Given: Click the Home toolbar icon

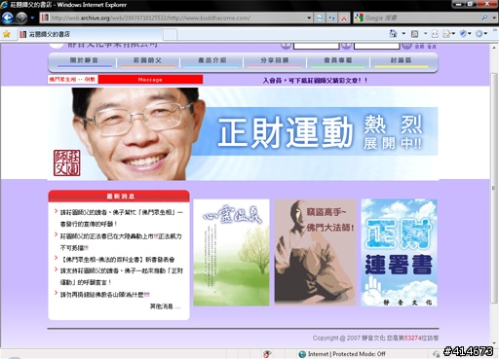Looking at the screenshot, I should [393, 34].
